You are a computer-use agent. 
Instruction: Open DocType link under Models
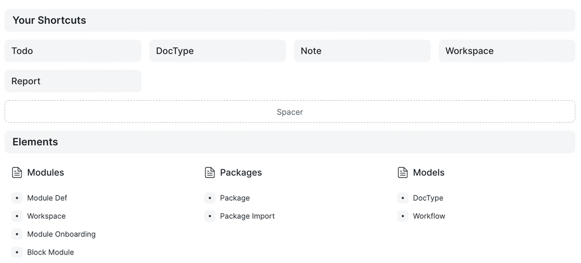tap(428, 198)
